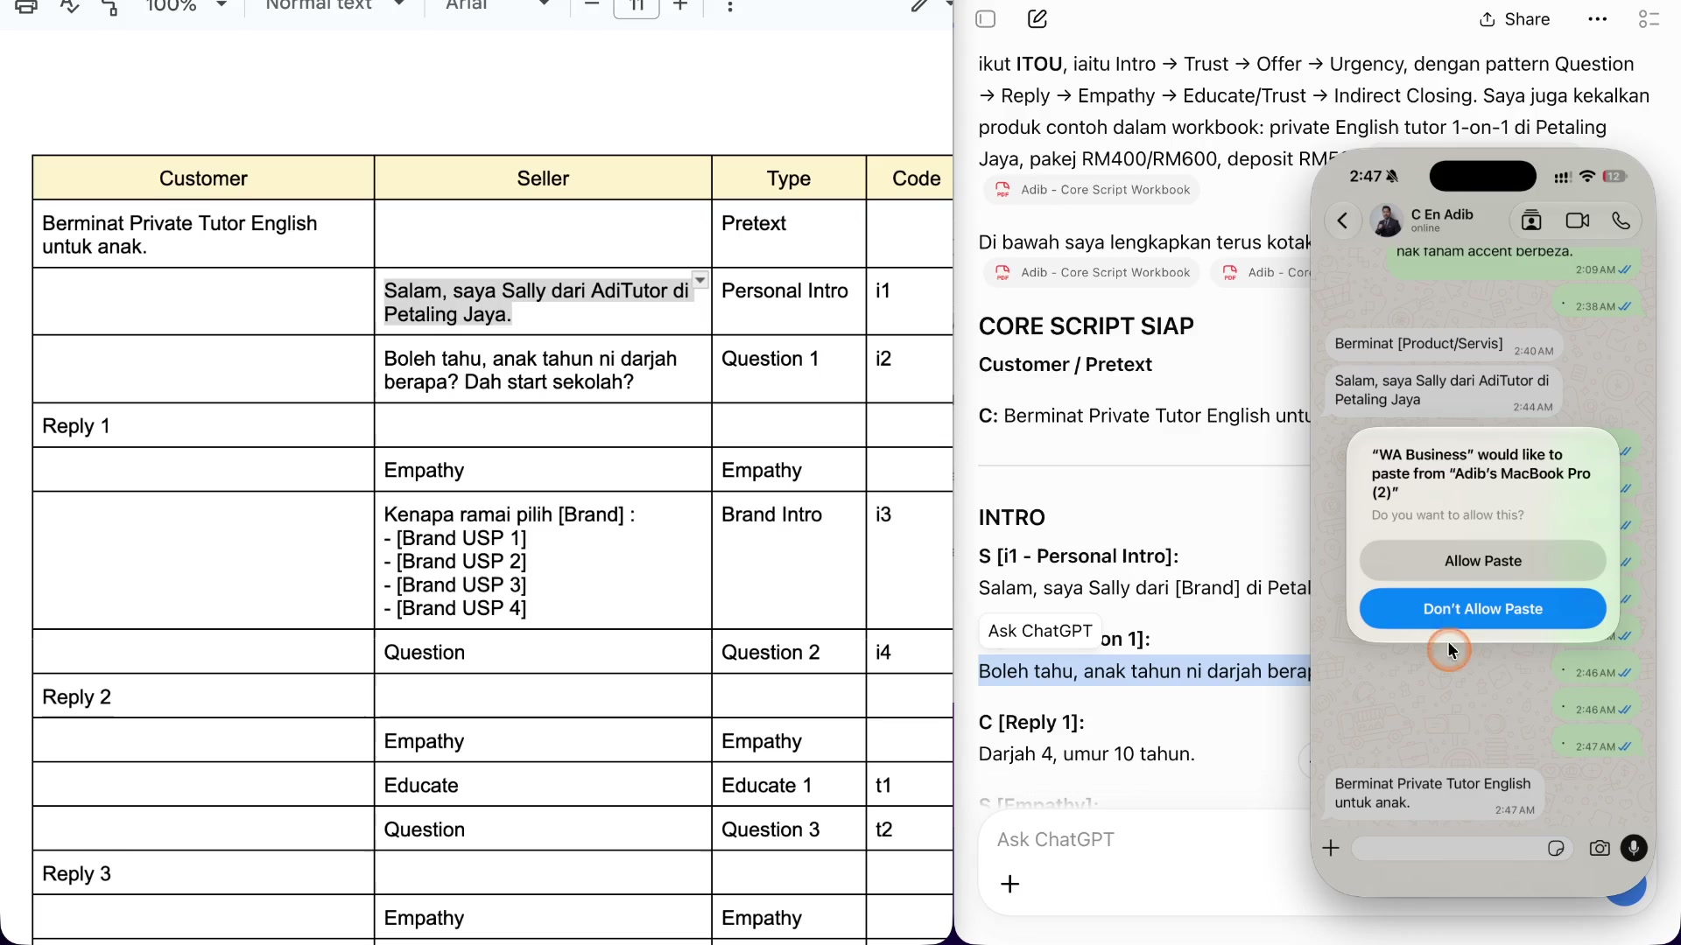Image resolution: width=1681 pixels, height=945 pixels.
Task: Open the Arial font dropdown
Action: (x=496, y=5)
